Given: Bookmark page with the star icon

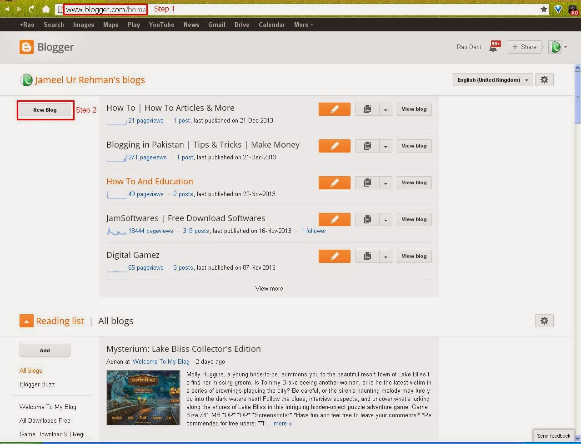Looking at the screenshot, I should coord(544,9).
